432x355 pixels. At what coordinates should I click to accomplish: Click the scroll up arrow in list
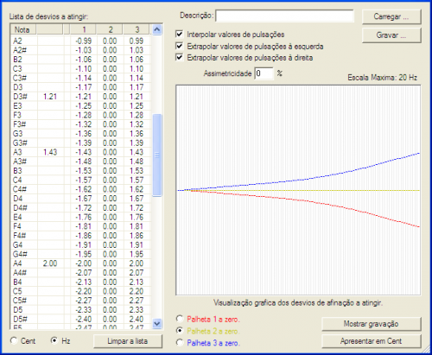(156, 29)
